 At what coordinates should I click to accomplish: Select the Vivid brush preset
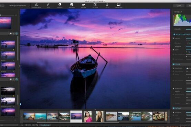click(48, 4)
